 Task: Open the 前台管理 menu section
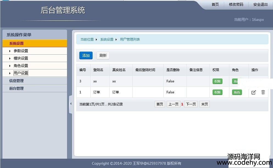click(35, 88)
